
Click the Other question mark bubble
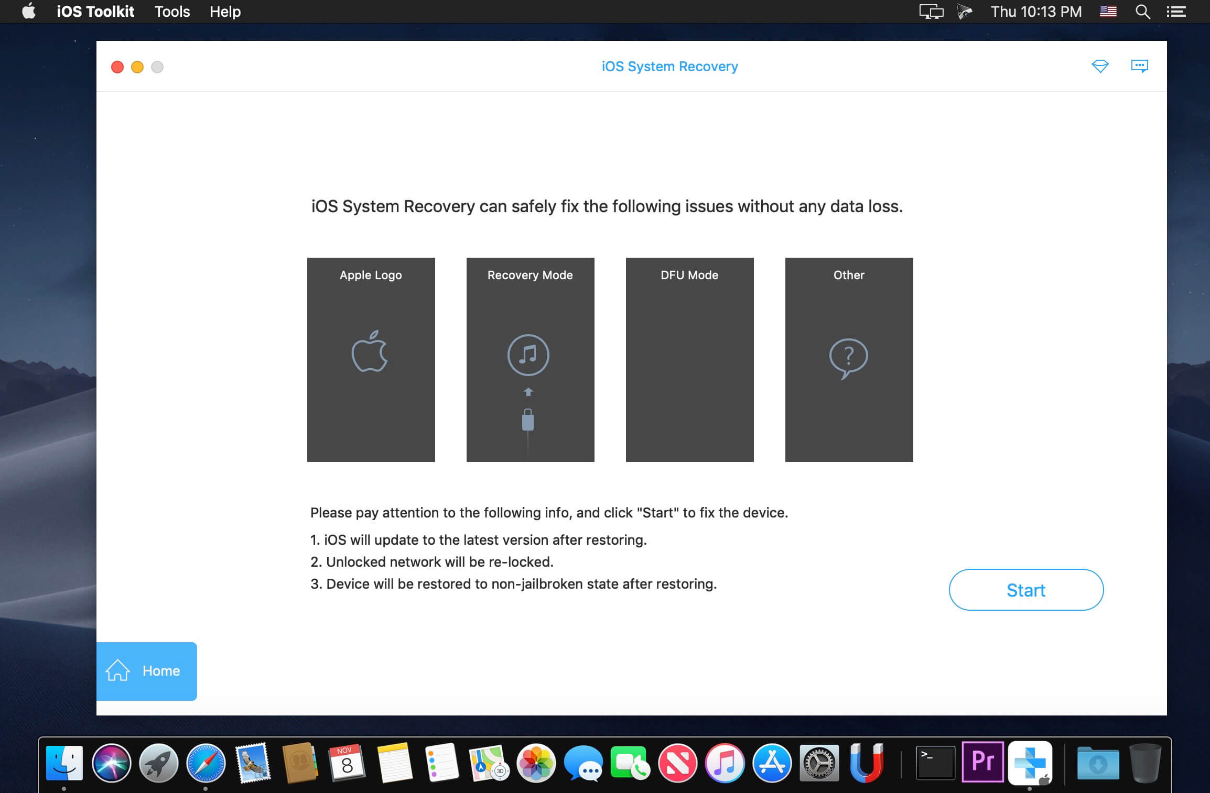[x=848, y=358]
